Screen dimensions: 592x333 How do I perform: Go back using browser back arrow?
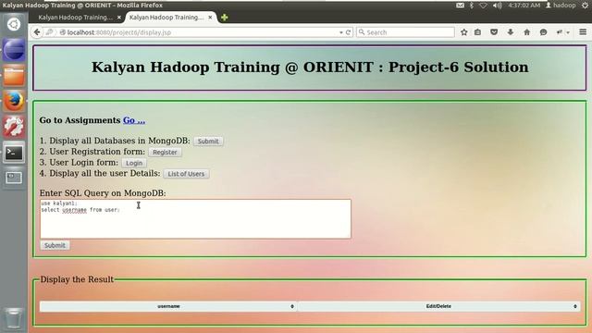[37, 32]
